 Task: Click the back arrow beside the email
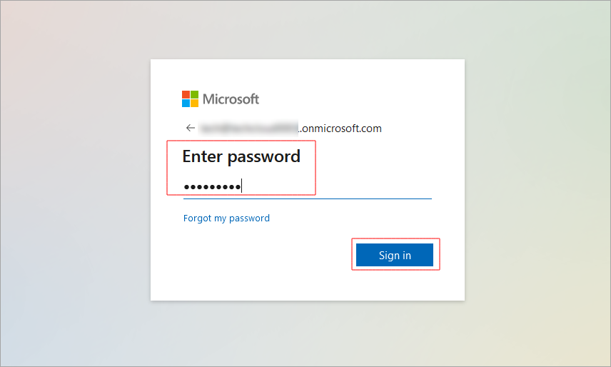click(x=190, y=129)
